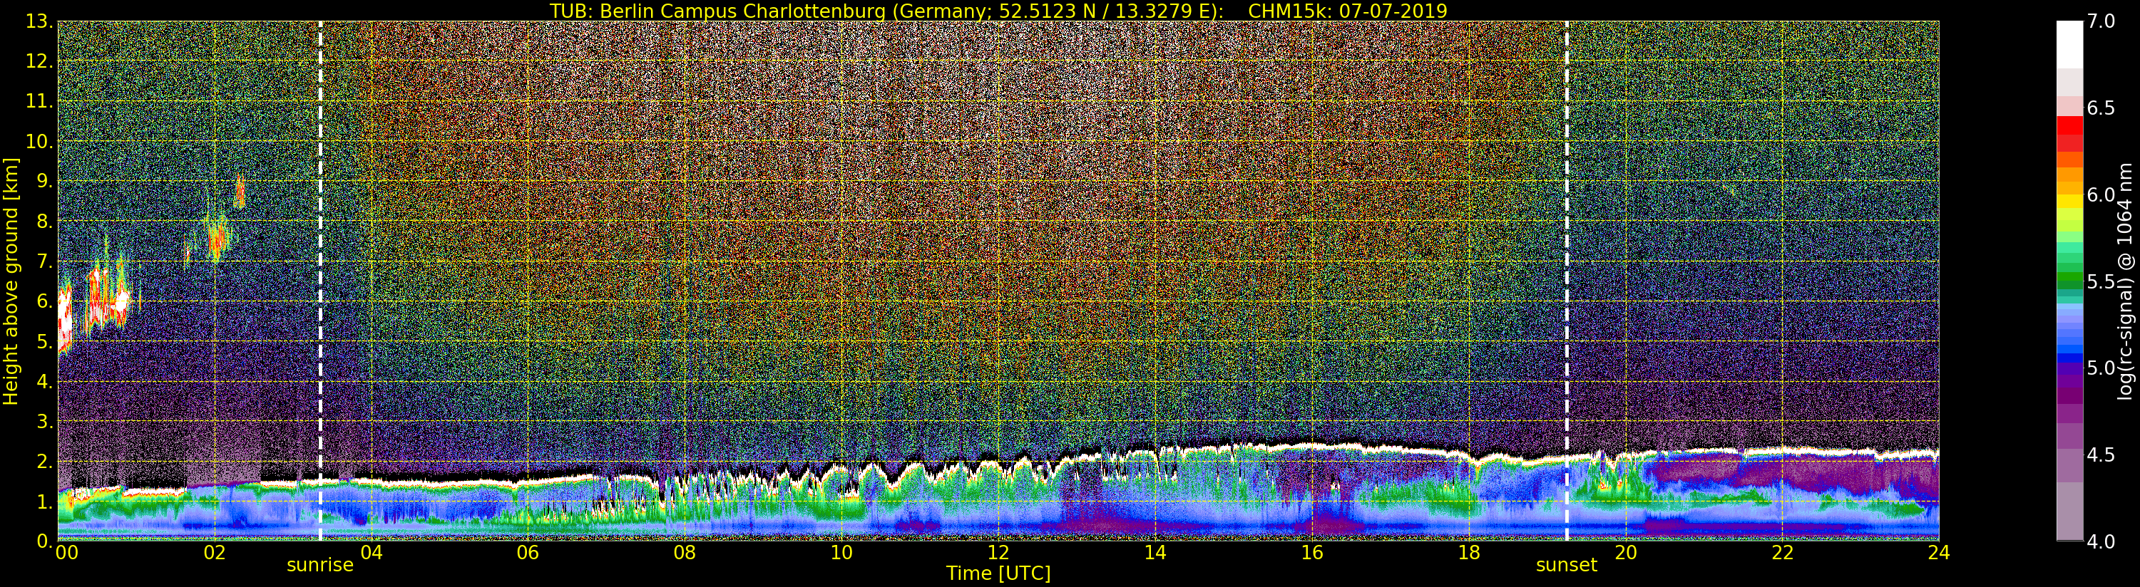Click the height axis tick '9.'
Image resolution: width=2140 pixels, height=587 pixels.
[x=46, y=181]
